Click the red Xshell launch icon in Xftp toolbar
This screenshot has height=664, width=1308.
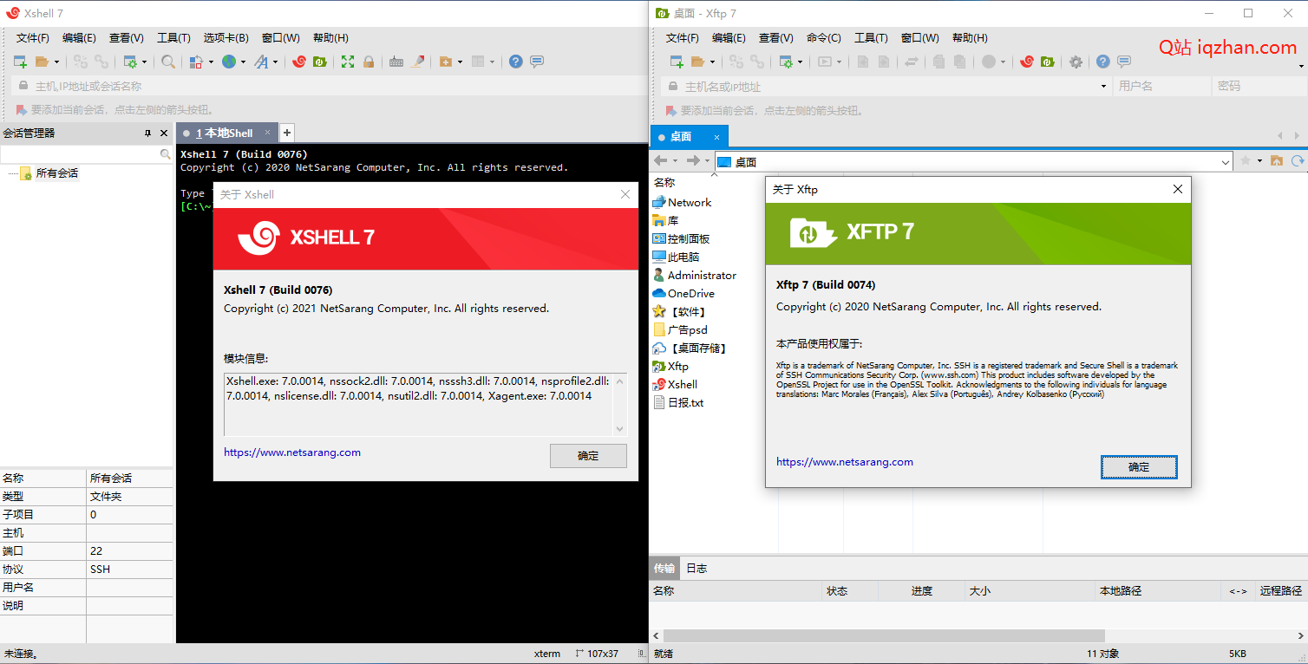pos(1027,62)
